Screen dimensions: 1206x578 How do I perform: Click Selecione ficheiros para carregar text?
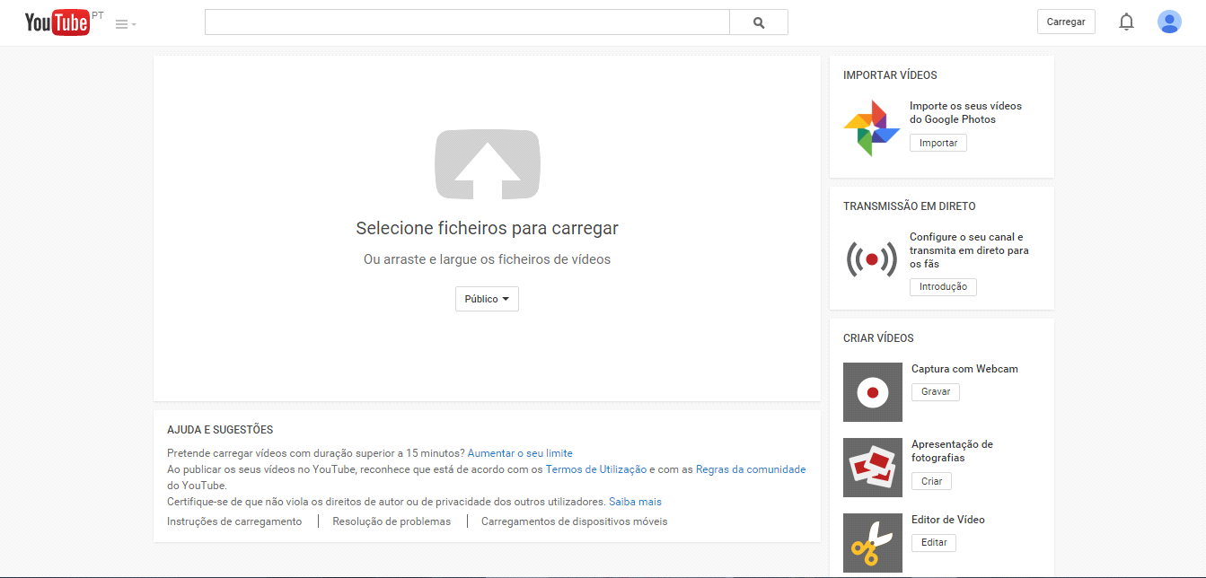point(487,228)
